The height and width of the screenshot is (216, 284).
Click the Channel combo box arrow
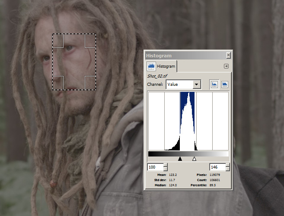(197, 85)
